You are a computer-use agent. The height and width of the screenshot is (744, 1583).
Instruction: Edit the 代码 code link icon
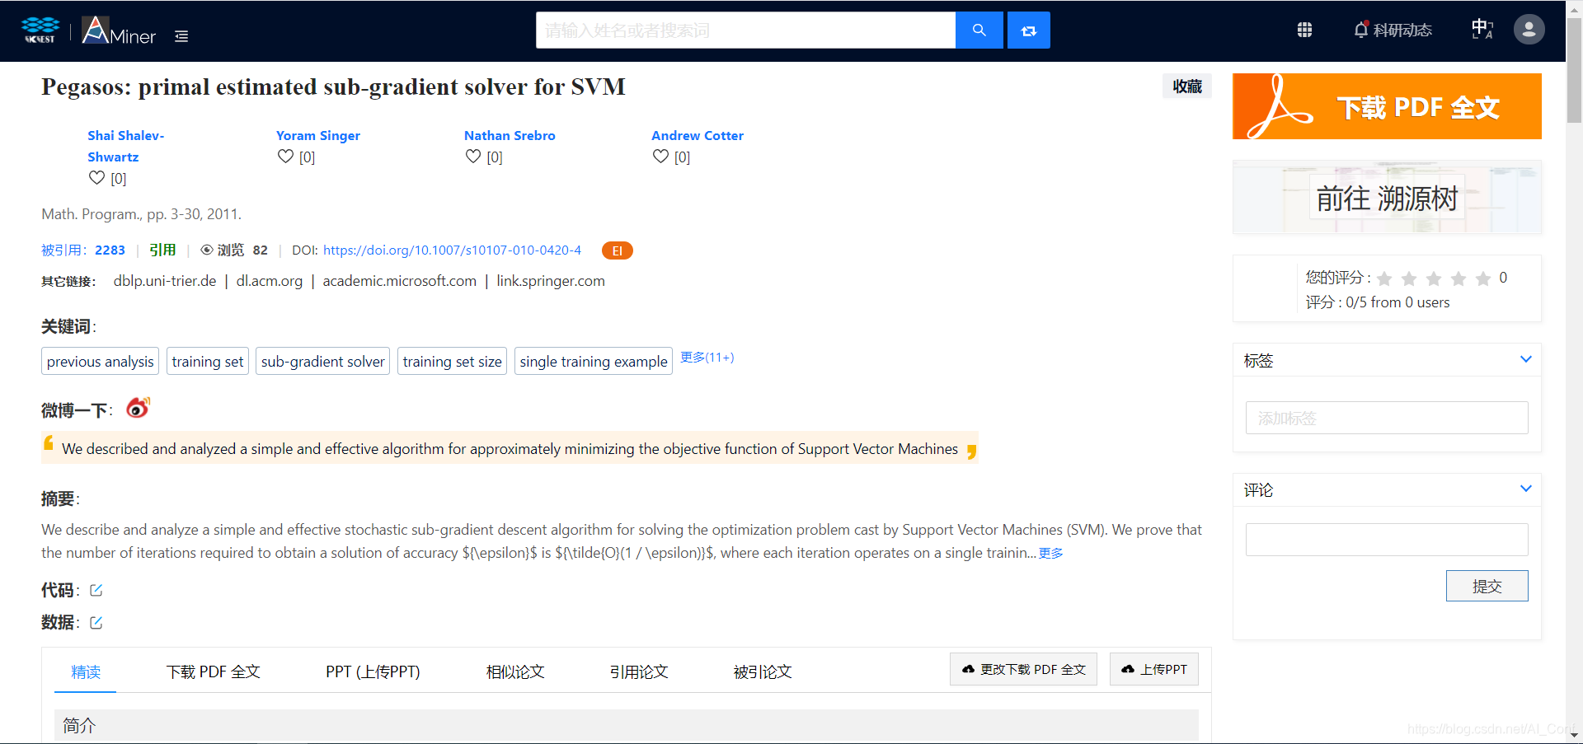96,590
